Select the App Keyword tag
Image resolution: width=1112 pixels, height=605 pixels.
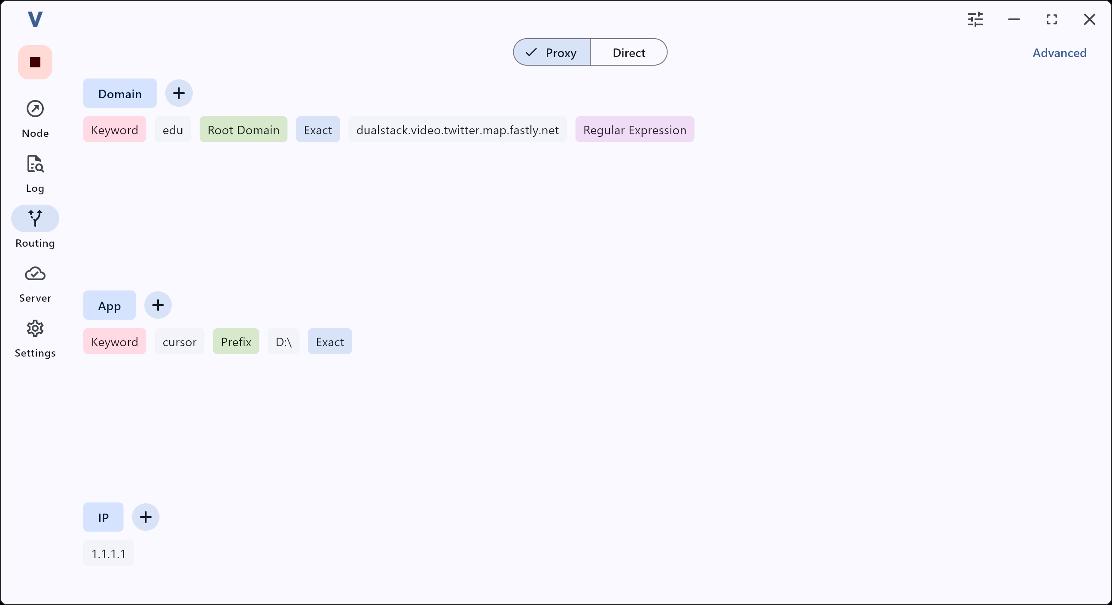[x=115, y=342]
